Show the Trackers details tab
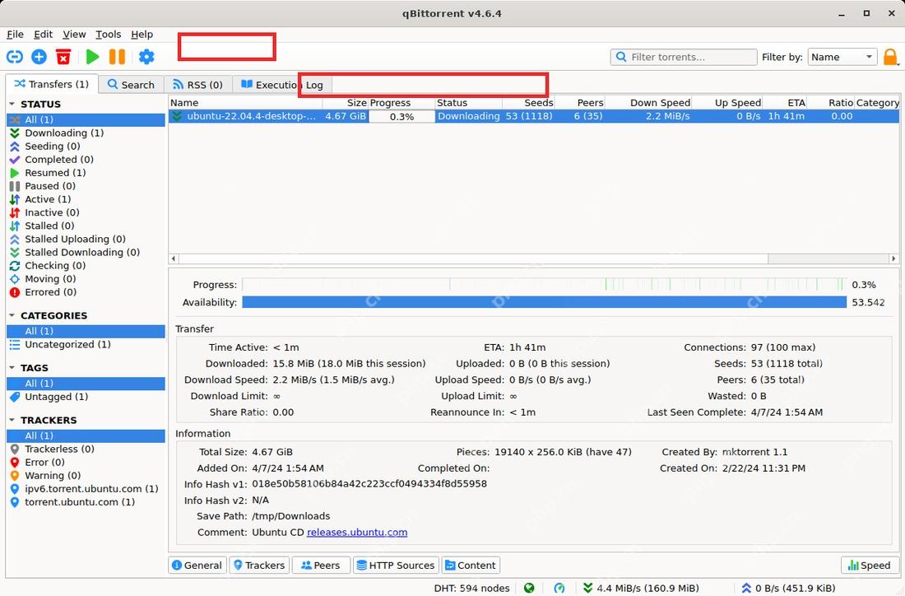 pyautogui.click(x=259, y=566)
